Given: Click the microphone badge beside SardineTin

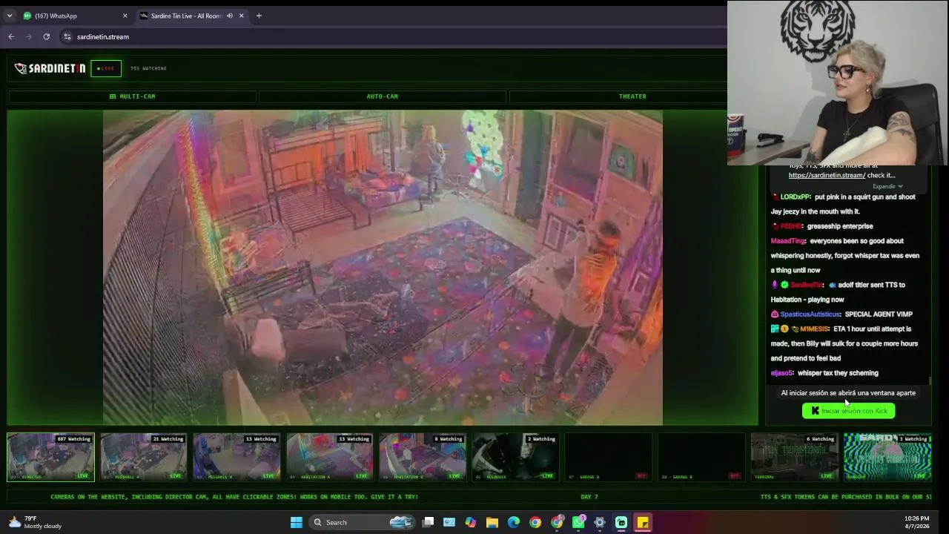Looking at the screenshot, I should [775, 285].
